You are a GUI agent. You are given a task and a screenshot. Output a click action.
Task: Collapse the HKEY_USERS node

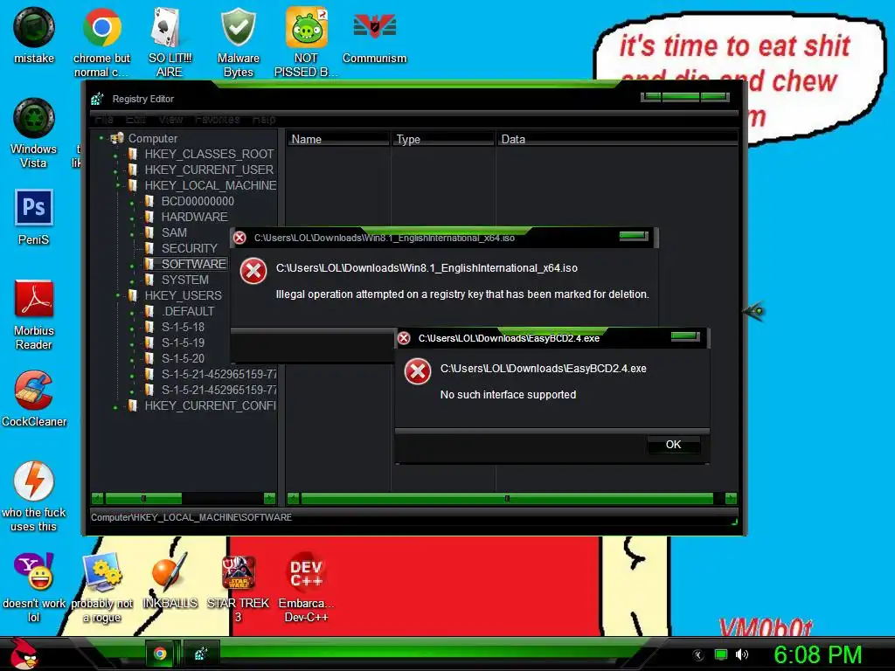pos(118,295)
